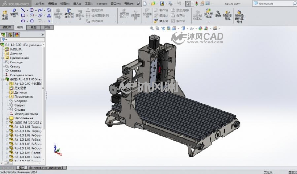The image size is (297, 174).
Task: Switch to the 草图 ribbon tab
Action: pos(33,27)
